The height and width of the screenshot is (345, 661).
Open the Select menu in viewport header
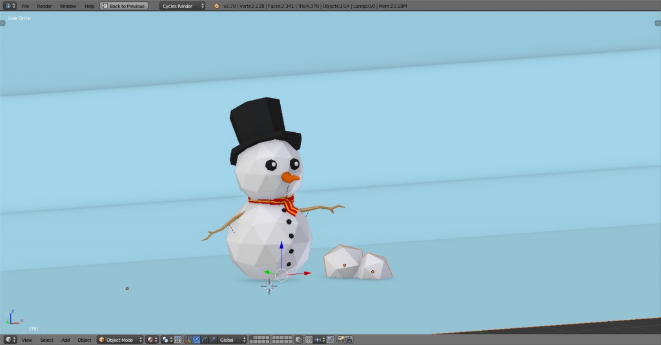coord(46,340)
